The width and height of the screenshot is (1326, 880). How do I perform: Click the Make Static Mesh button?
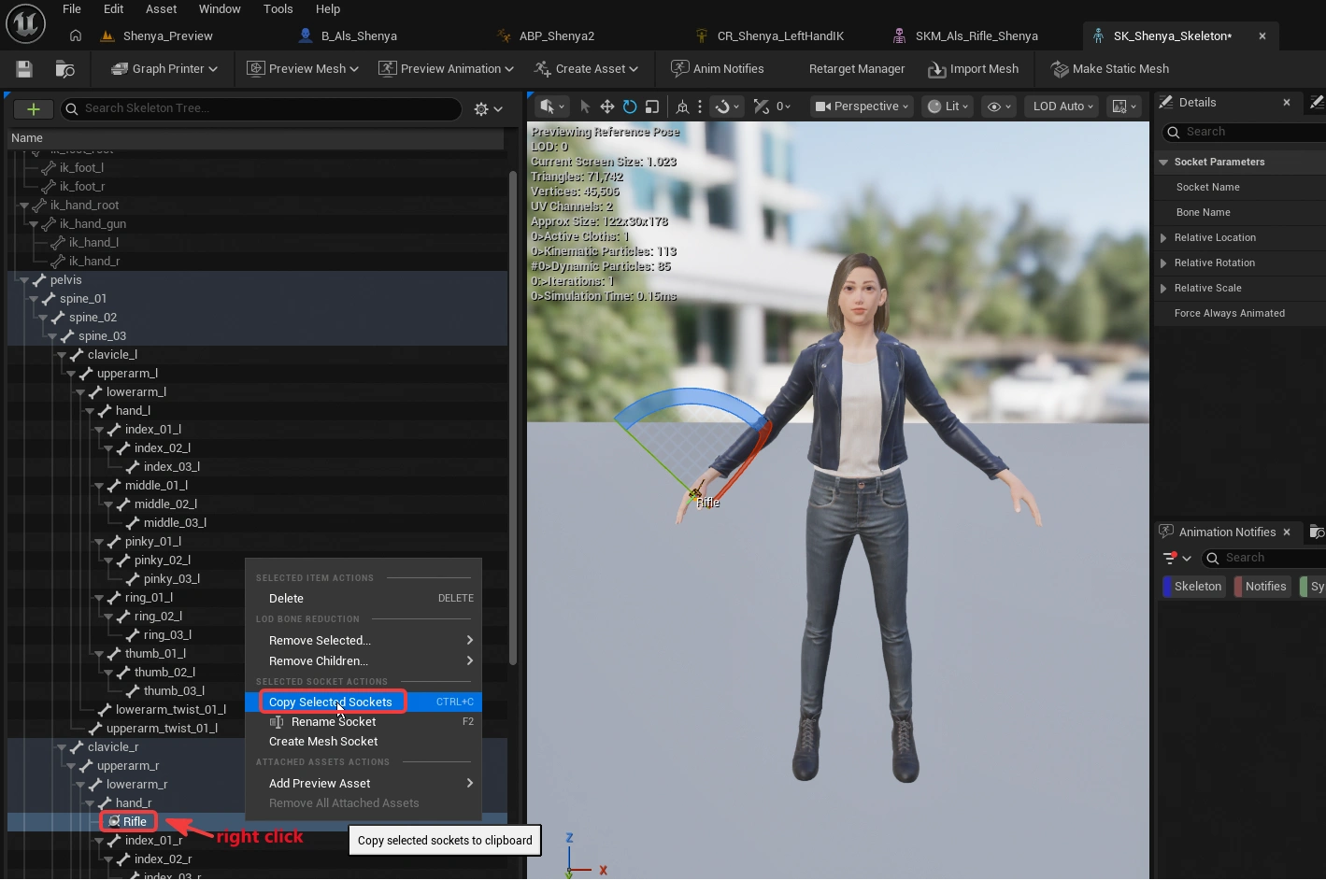click(x=1110, y=69)
